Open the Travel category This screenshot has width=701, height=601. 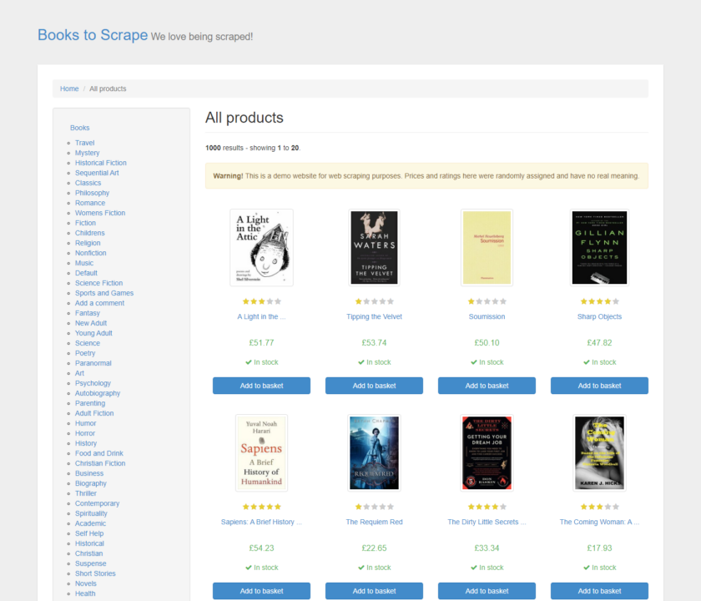point(84,143)
